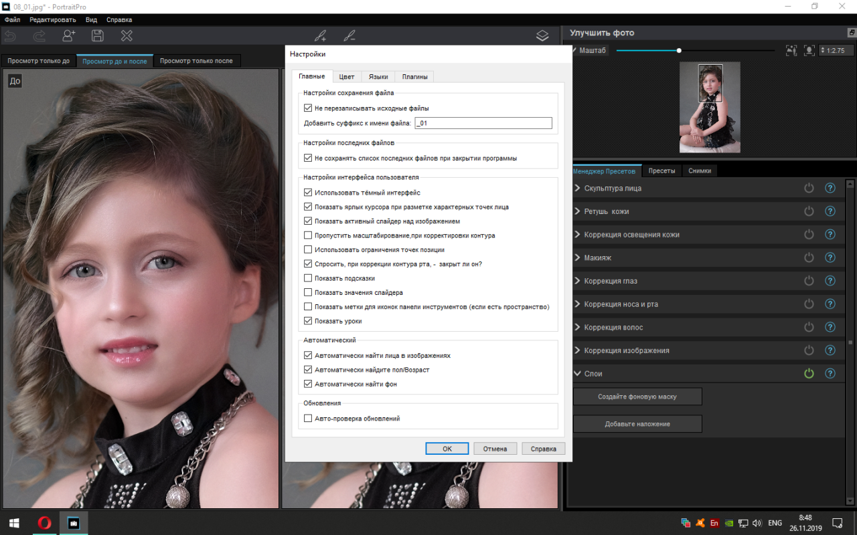The image size is (857, 535).
Task: Open the Файл menu
Action: tap(12, 20)
